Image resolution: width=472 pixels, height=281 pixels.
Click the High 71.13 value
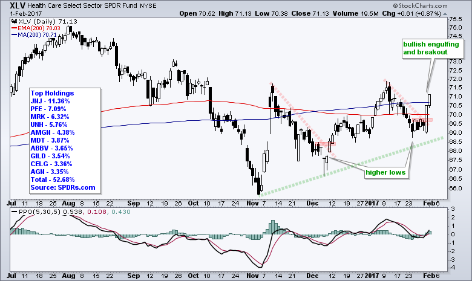[x=235, y=13]
